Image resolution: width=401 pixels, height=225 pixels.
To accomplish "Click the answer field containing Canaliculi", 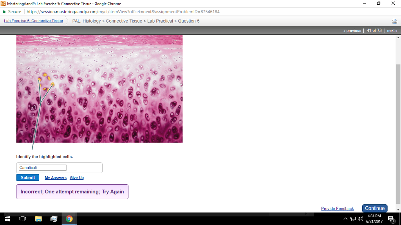I will point(43,168).
